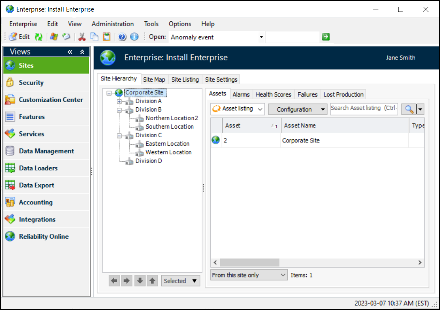The height and width of the screenshot is (310, 440).
Task: Open the Enterprise menu
Action: click(23, 24)
